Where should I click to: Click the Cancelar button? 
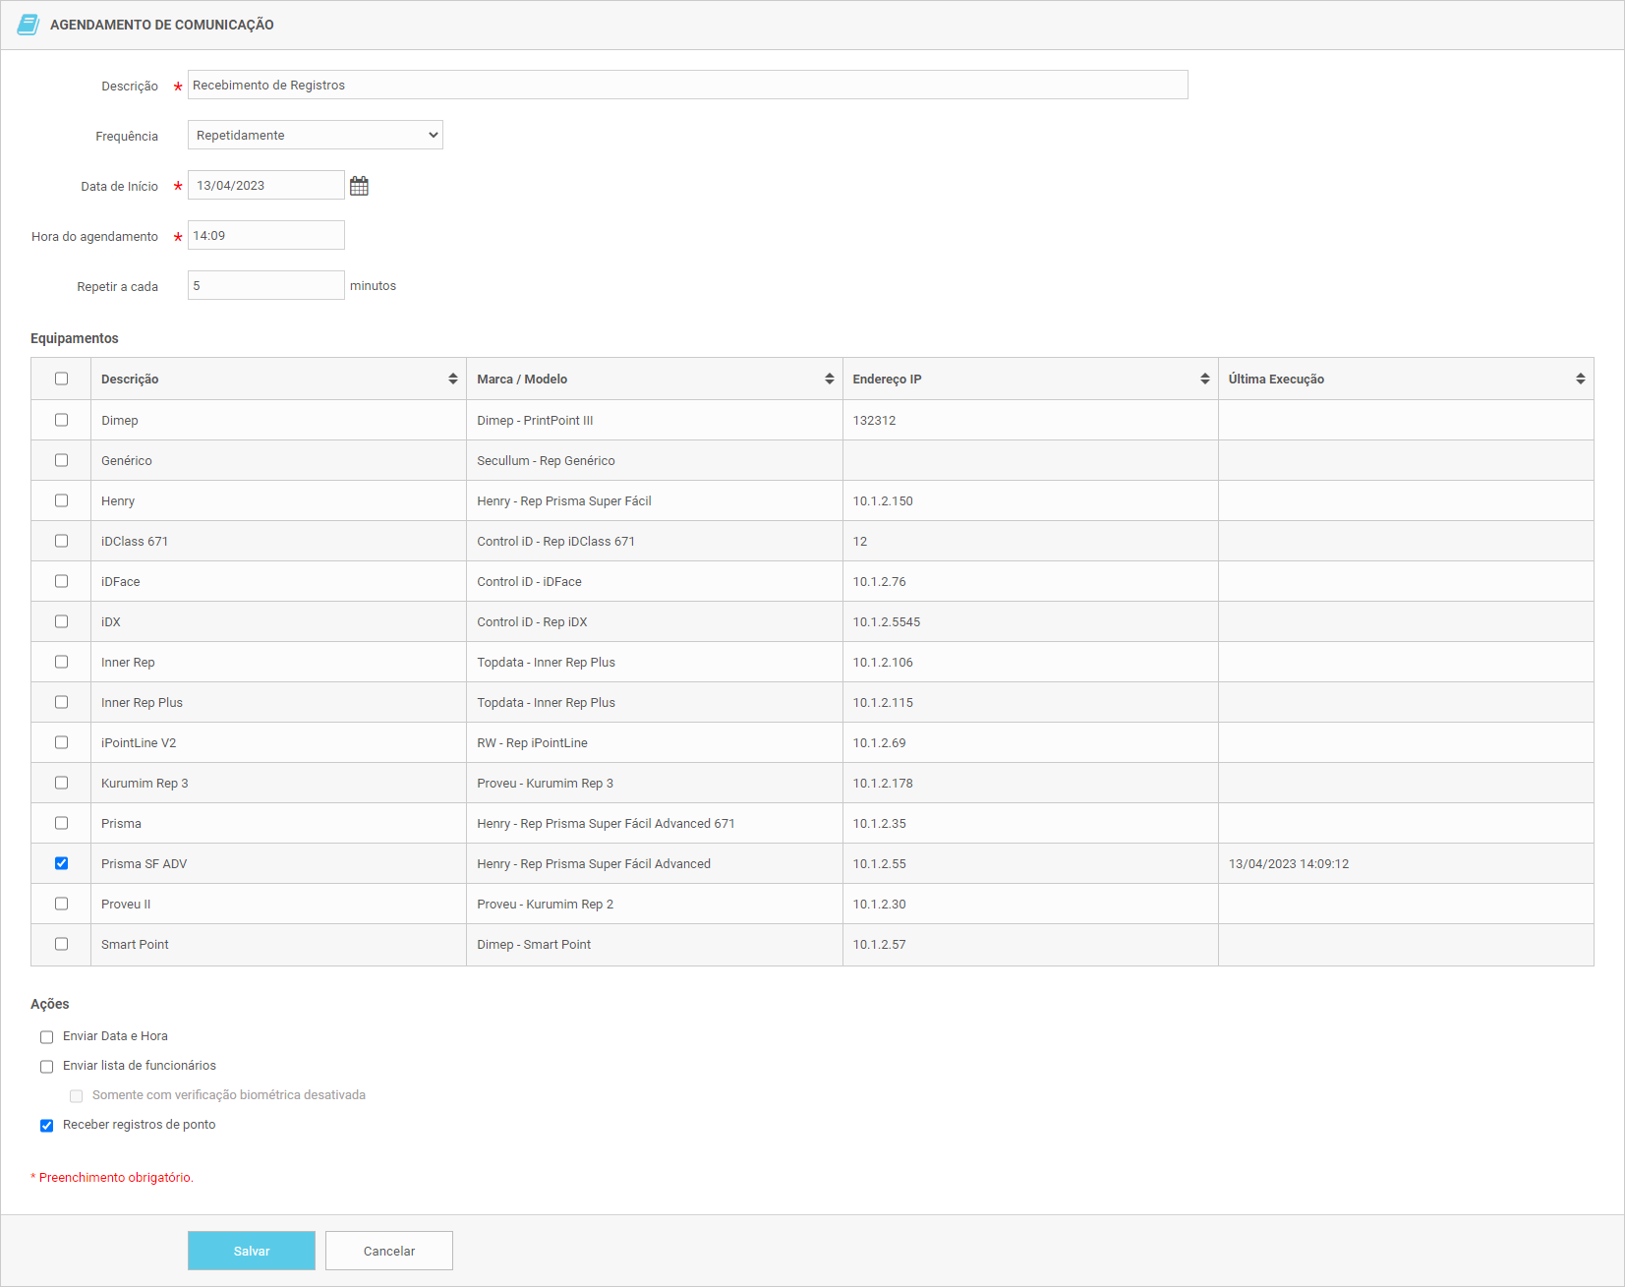click(x=388, y=1251)
